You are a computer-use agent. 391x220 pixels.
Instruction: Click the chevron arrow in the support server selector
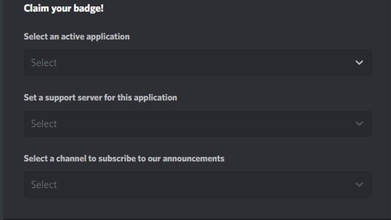tap(359, 124)
